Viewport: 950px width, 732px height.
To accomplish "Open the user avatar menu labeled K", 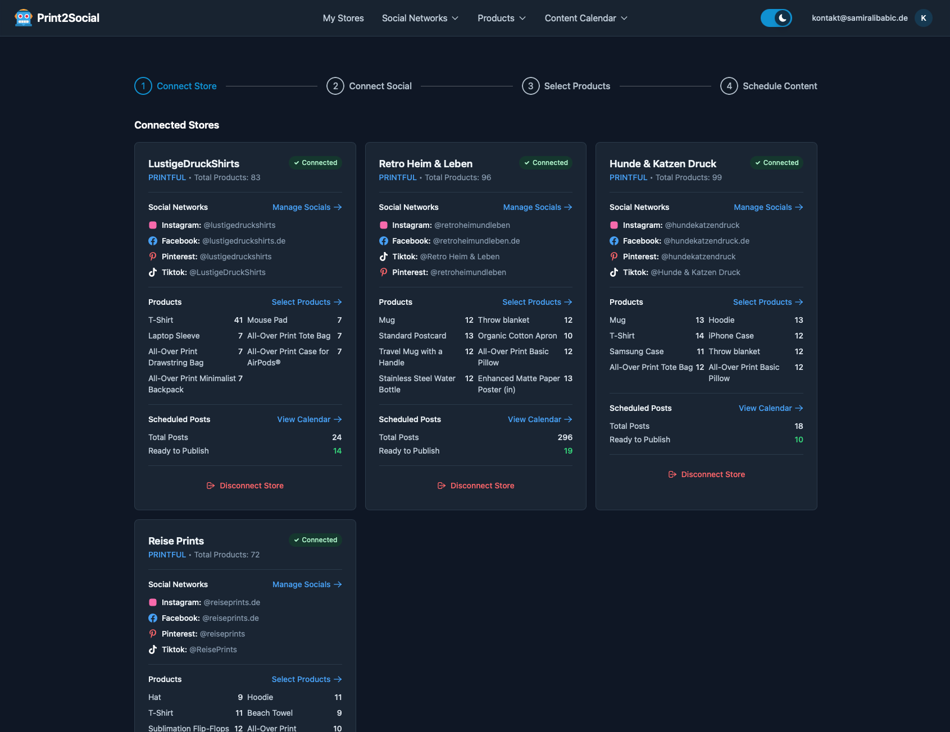I will click(923, 17).
